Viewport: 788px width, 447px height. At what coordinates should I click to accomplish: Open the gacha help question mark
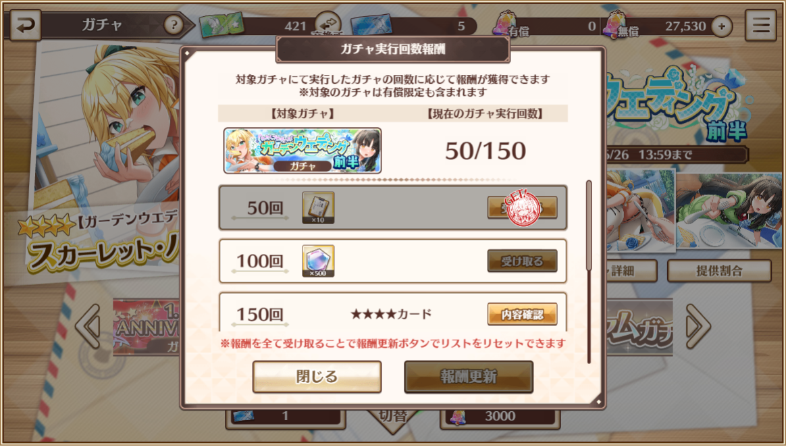174,24
